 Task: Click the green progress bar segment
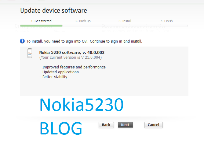click(x=41, y=26)
